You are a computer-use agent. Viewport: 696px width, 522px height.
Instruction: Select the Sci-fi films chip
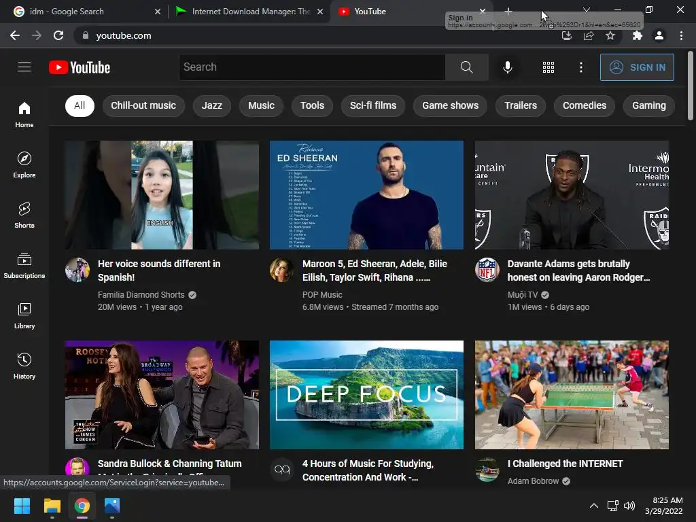pos(373,105)
